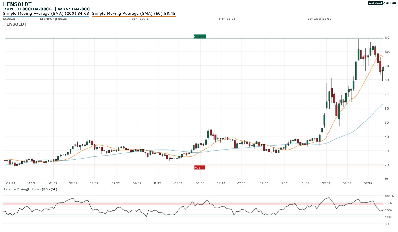
Task: Click the green 108,90 high marker
Action: [x=199, y=37]
